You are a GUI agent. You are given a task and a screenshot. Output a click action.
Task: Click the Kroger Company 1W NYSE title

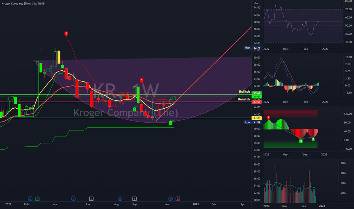[23, 4]
